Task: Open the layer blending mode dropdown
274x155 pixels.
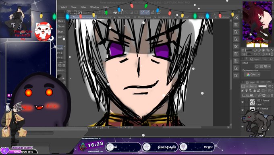Action: click(x=253, y=87)
